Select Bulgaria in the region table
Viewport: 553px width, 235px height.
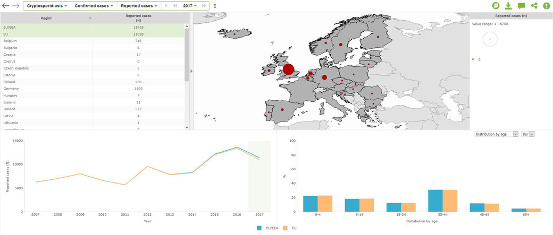click(x=93, y=48)
